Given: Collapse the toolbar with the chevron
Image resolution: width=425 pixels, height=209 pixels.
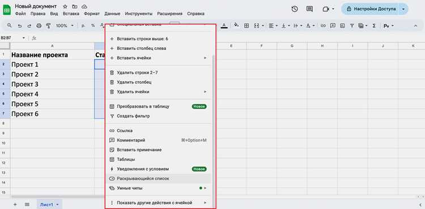Looking at the screenshot, I should 415,25.
